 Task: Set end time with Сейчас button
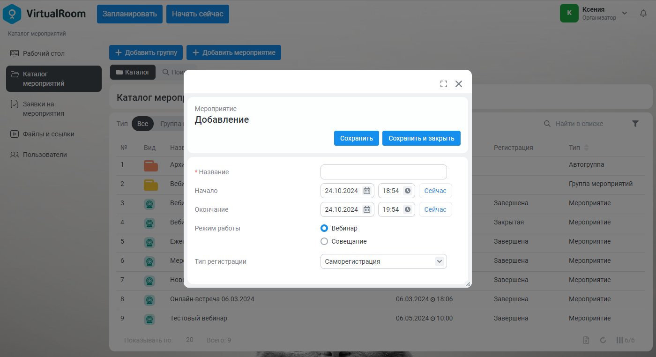(435, 209)
